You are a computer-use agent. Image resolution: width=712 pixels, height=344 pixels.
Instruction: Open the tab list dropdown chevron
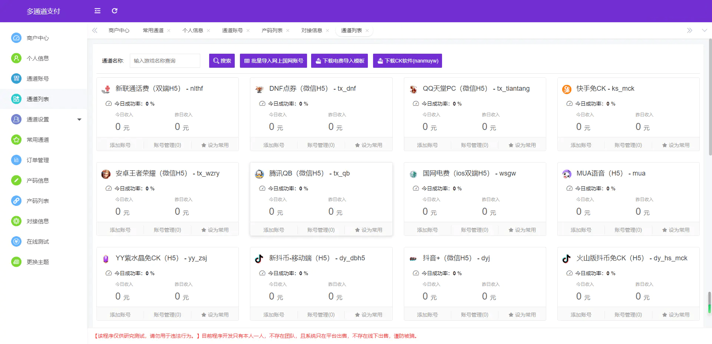(704, 30)
